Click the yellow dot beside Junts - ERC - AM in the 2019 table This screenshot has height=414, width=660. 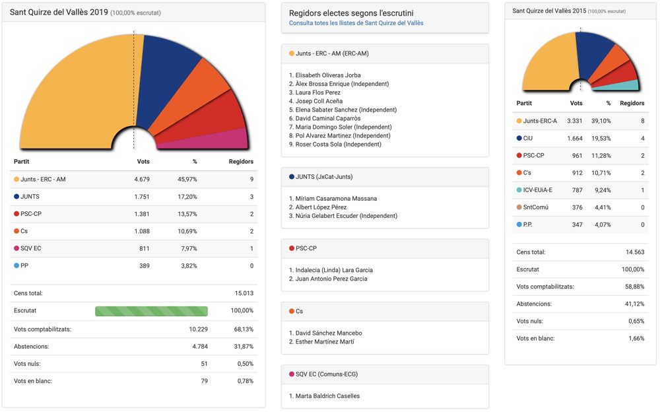(16, 180)
